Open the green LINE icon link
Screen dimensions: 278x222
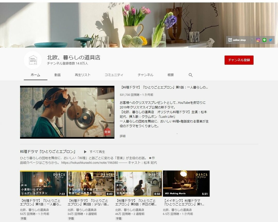click(264, 40)
